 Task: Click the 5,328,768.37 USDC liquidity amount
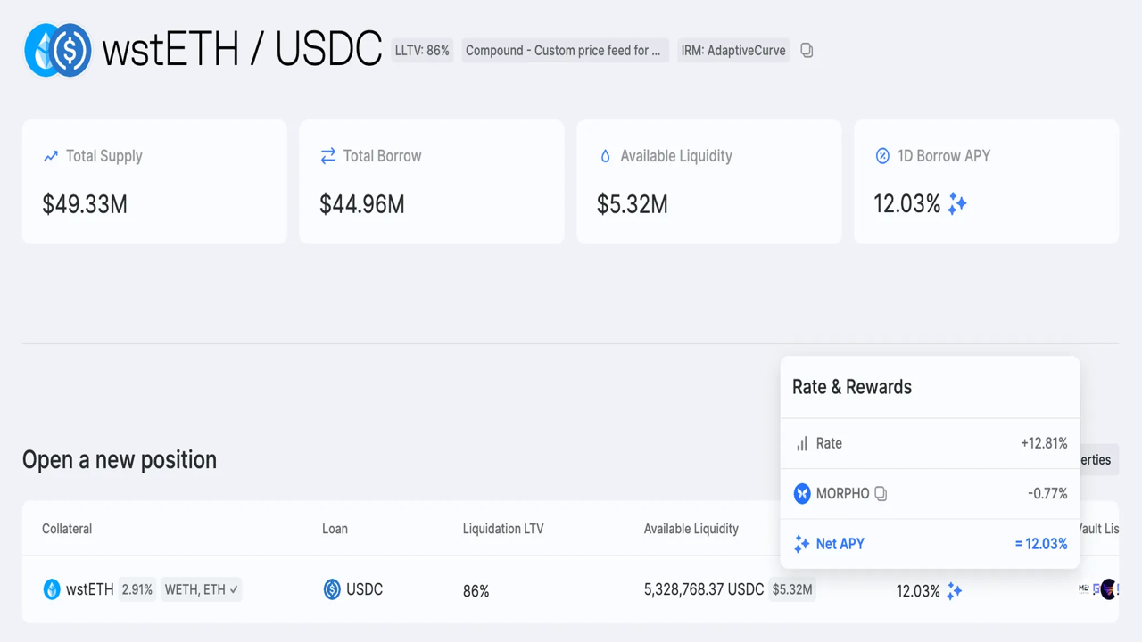pos(704,589)
